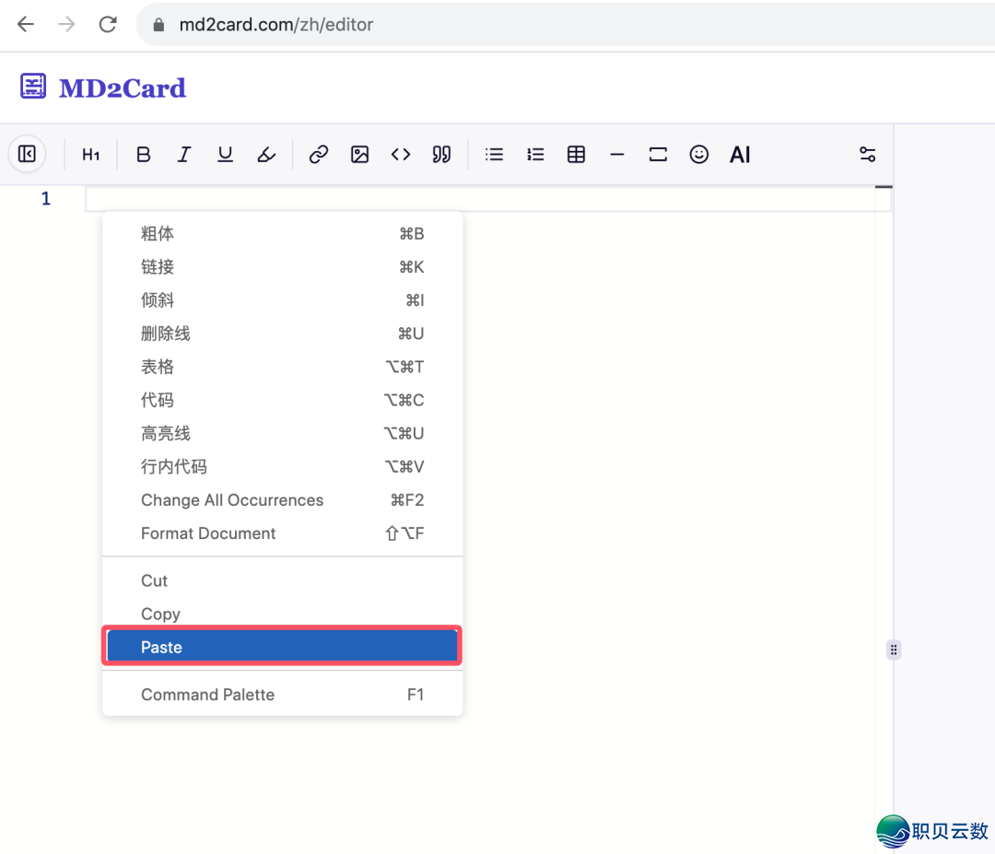The height and width of the screenshot is (854, 995).
Task: Underline text using toolbar icon
Action: [x=226, y=154]
